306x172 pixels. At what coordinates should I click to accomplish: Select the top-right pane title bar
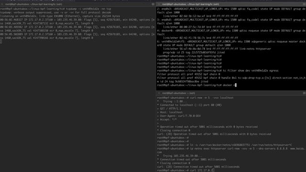[231, 4]
